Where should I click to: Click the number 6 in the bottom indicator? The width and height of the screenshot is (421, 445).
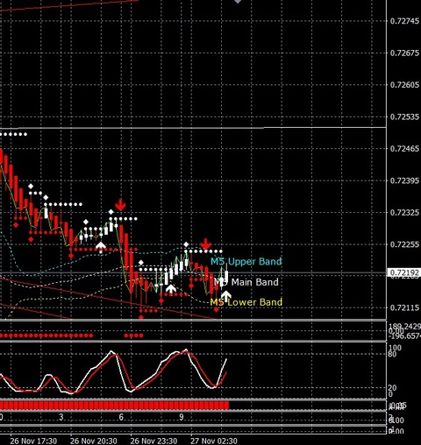click(121, 417)
